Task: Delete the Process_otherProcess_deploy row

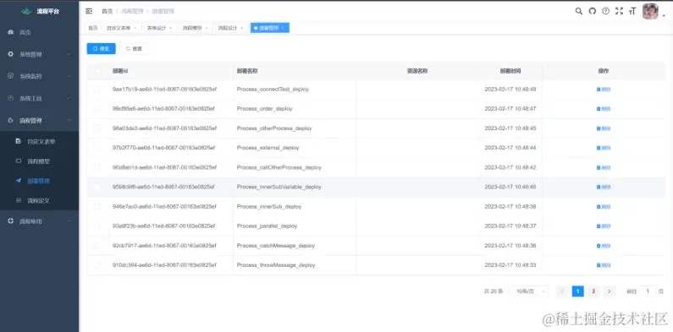Action: coord(604,128)
